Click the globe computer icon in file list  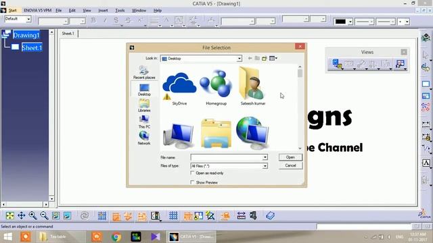(252, 133)
